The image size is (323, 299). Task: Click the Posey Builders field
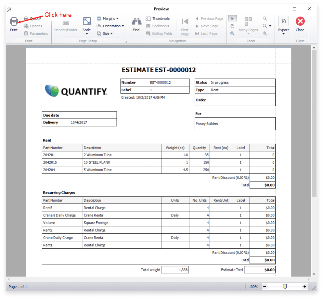[x=235, y=123]
